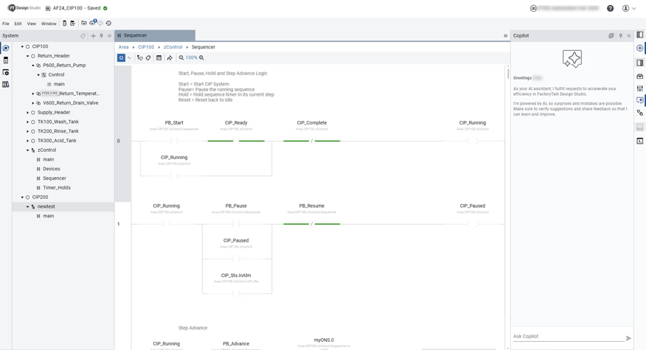Click the CIP100 breadcrumb link
The height and width of the screenshot is (350, 646).
tap(146, 47)
